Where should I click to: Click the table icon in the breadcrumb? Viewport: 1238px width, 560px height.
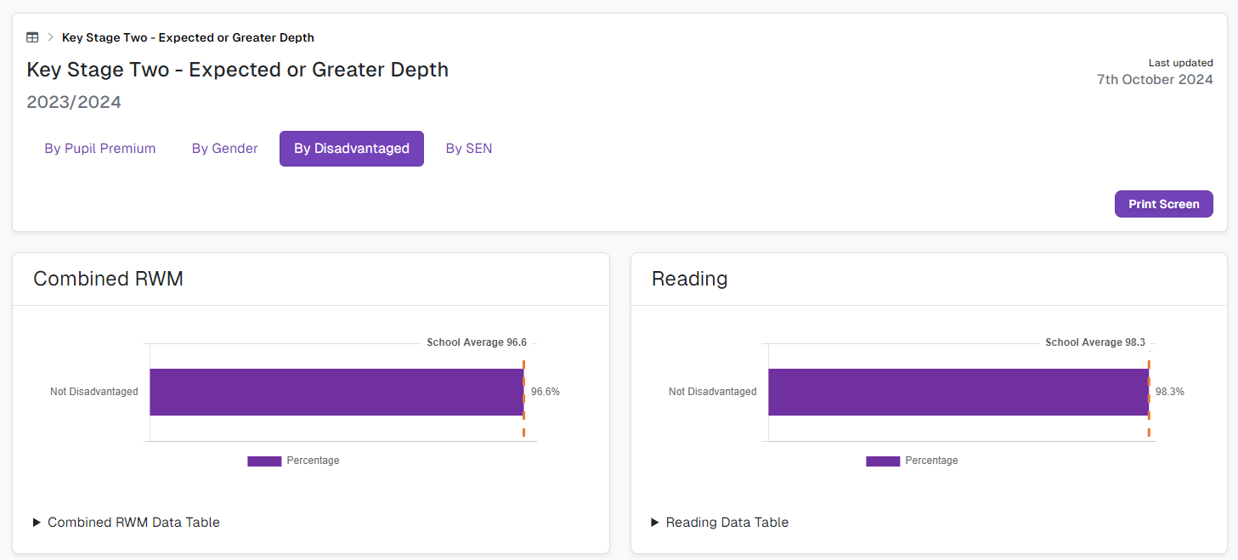point(32,37)
